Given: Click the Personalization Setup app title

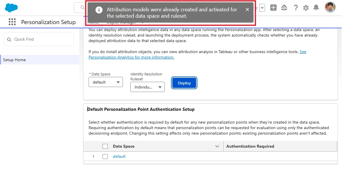Looking at the screenshot, I should coord(49,22).
